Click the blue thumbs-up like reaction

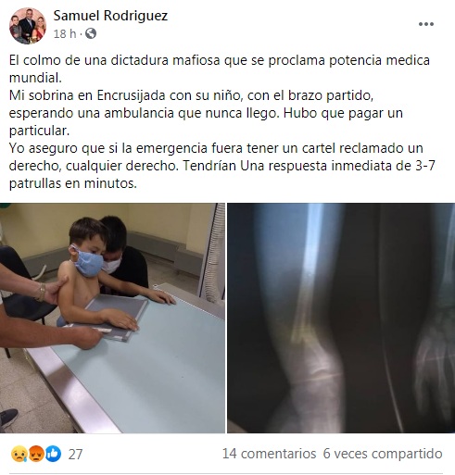coord(54,454)
